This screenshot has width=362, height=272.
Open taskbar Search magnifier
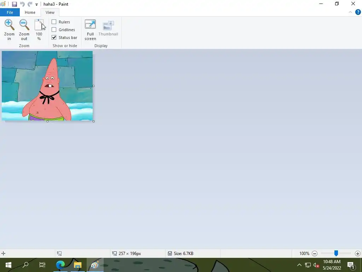pos(25,265)
